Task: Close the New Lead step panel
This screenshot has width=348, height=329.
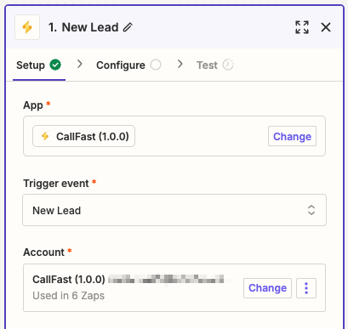Action: pyautogui.click(x=326, y=27)
